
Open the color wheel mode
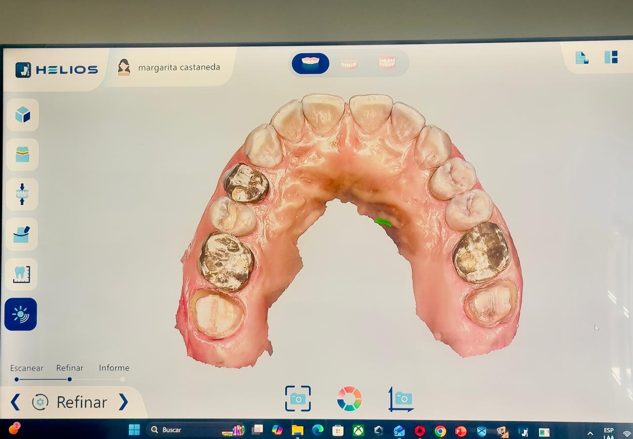(x=349, y=399)
